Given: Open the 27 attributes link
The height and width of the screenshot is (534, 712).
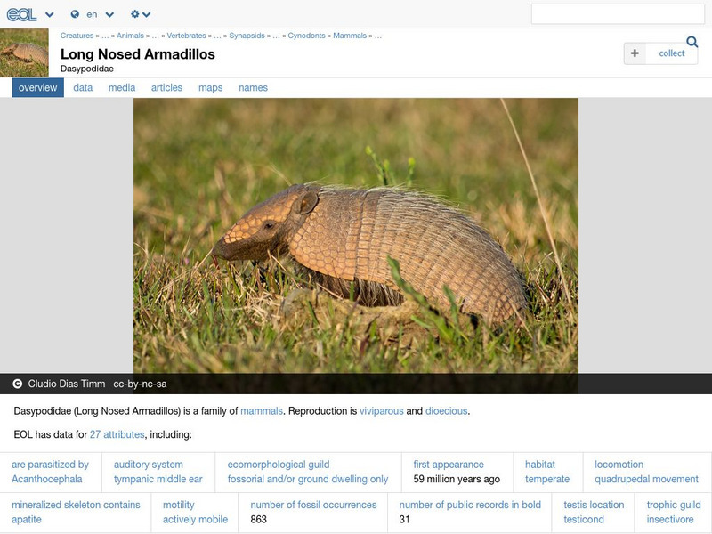Looking at the screenshot, I should click(117, 435).
